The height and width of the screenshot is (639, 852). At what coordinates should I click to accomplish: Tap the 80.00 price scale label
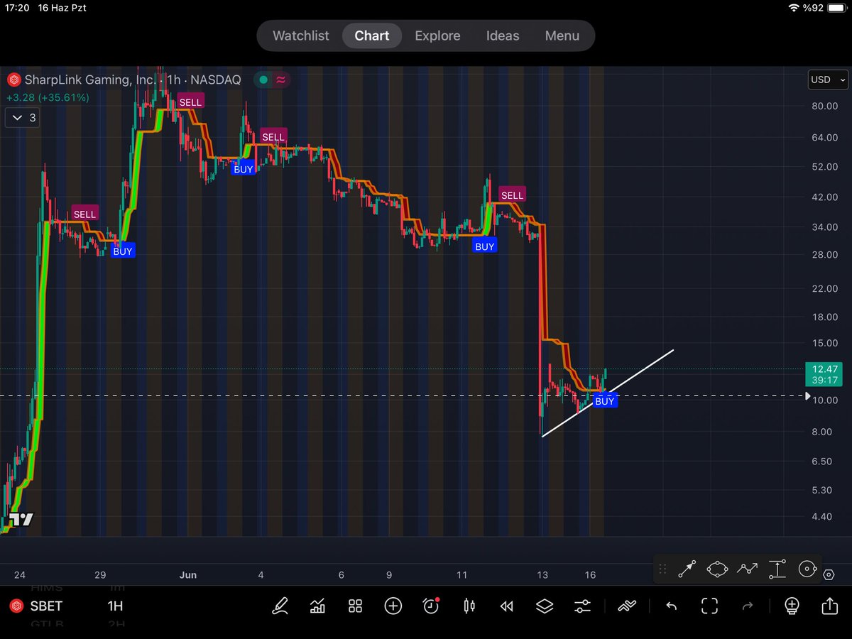826,106
